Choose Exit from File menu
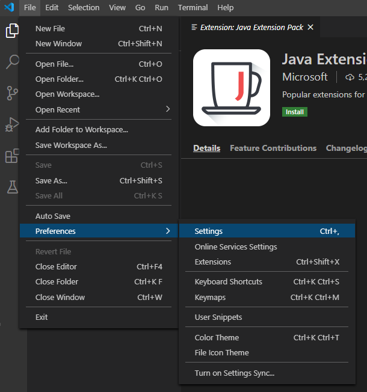 (99, 317)
